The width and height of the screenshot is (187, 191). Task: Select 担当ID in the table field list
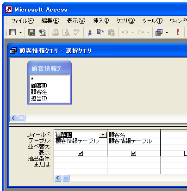click(x=39, y=99)
